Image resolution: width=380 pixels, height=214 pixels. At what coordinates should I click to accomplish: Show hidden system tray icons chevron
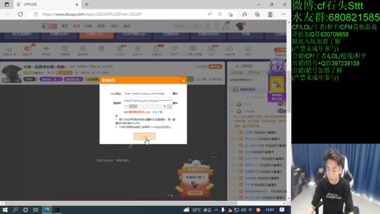point(216,210)
